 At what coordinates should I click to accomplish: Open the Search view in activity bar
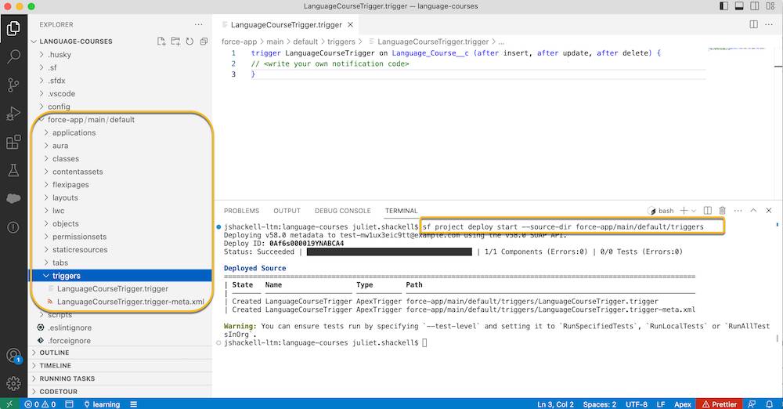(x=13, y=56)
